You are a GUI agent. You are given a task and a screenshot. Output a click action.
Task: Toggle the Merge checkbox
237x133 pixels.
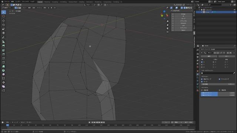[x=202, y=82]
